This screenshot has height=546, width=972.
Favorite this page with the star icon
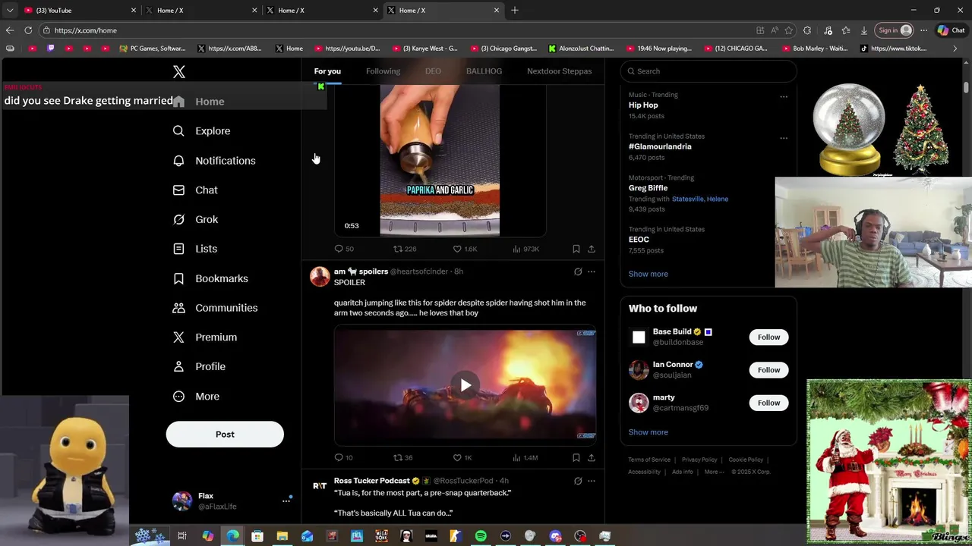789,30
